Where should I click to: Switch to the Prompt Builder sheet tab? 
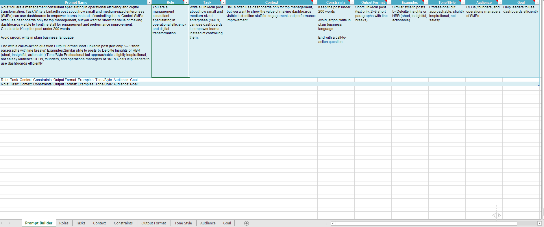tap(39, 223)
